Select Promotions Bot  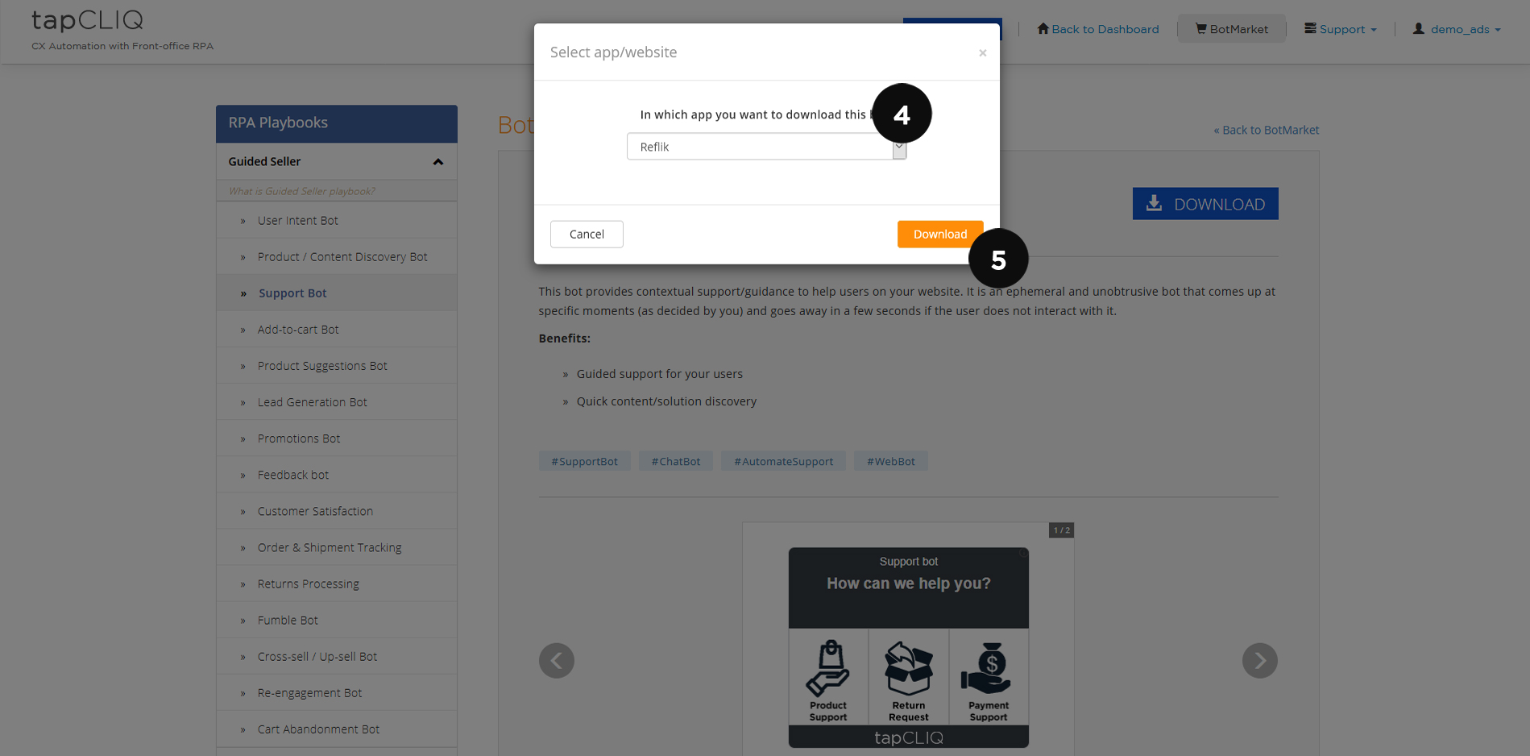point(337,438)
